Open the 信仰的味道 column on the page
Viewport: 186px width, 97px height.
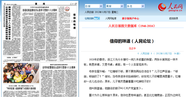click(x=74, y=21)
